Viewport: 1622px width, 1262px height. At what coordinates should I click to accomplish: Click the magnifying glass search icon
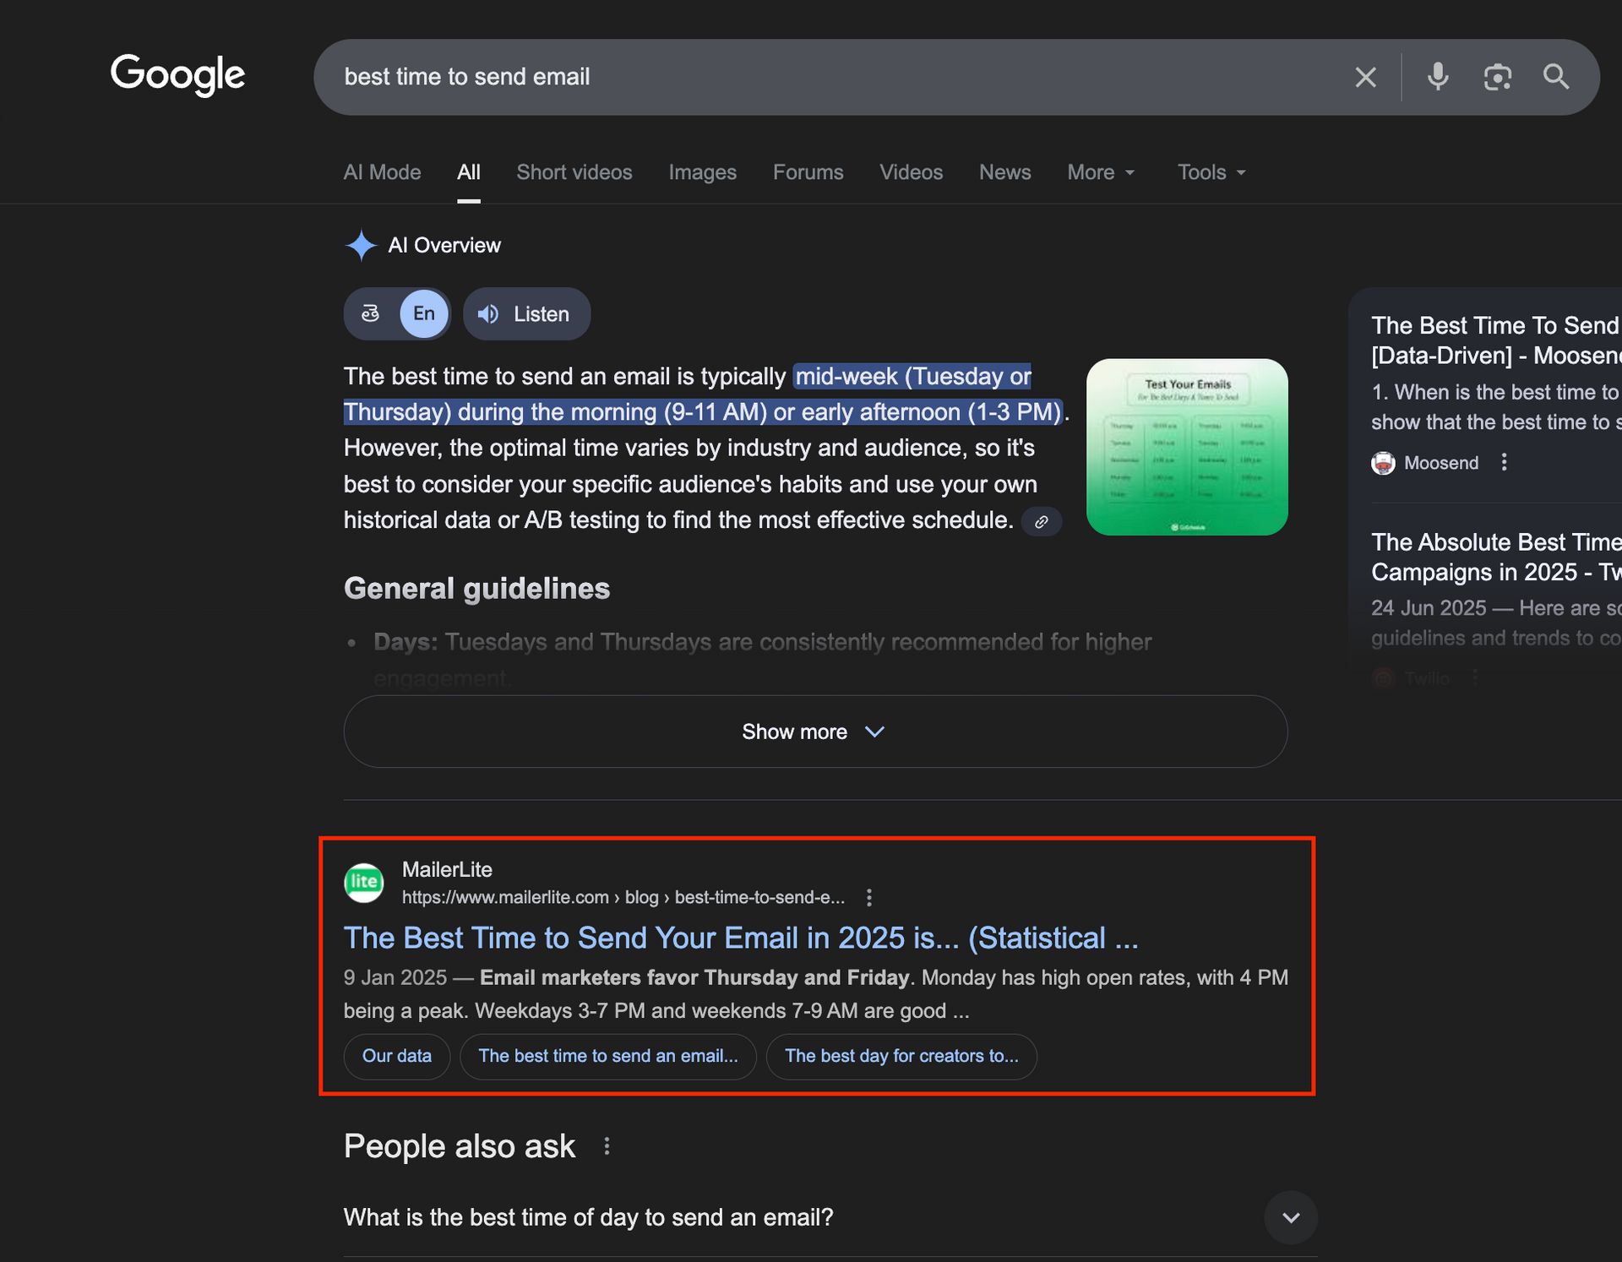tap(1556, 77)
